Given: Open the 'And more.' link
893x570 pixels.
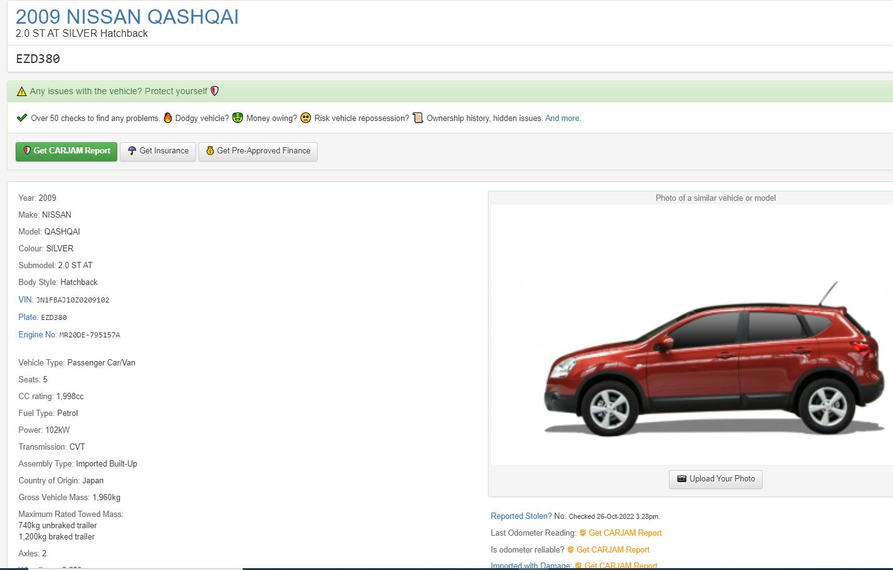Looking at the screenshot, I should (x=562, y=118).
